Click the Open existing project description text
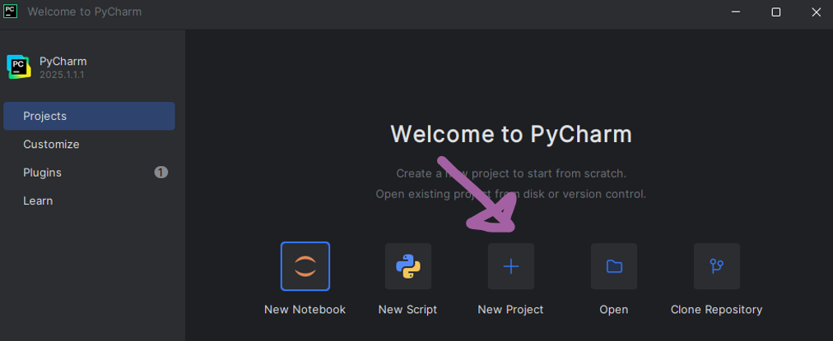The width and height of the screenshot is (833, 341). (x=510, y=194)
